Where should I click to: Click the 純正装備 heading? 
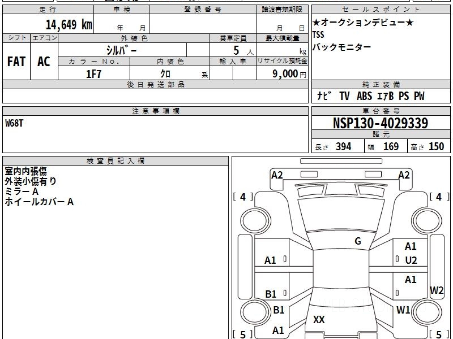pos(381,85)
